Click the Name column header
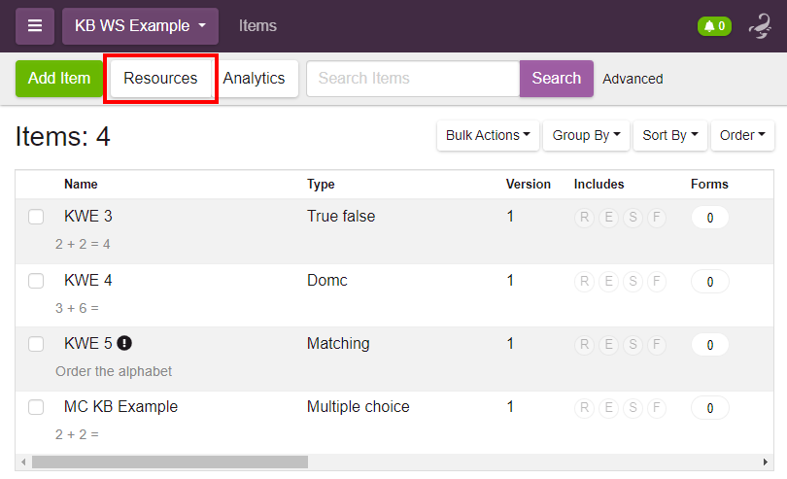 tap(81, 185)
